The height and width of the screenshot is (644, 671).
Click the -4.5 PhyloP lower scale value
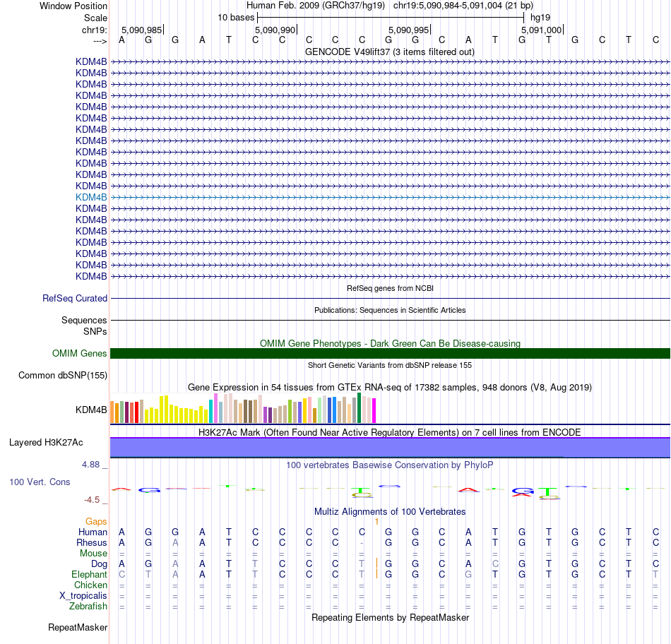pyautogui.click(x=92, y=500)
